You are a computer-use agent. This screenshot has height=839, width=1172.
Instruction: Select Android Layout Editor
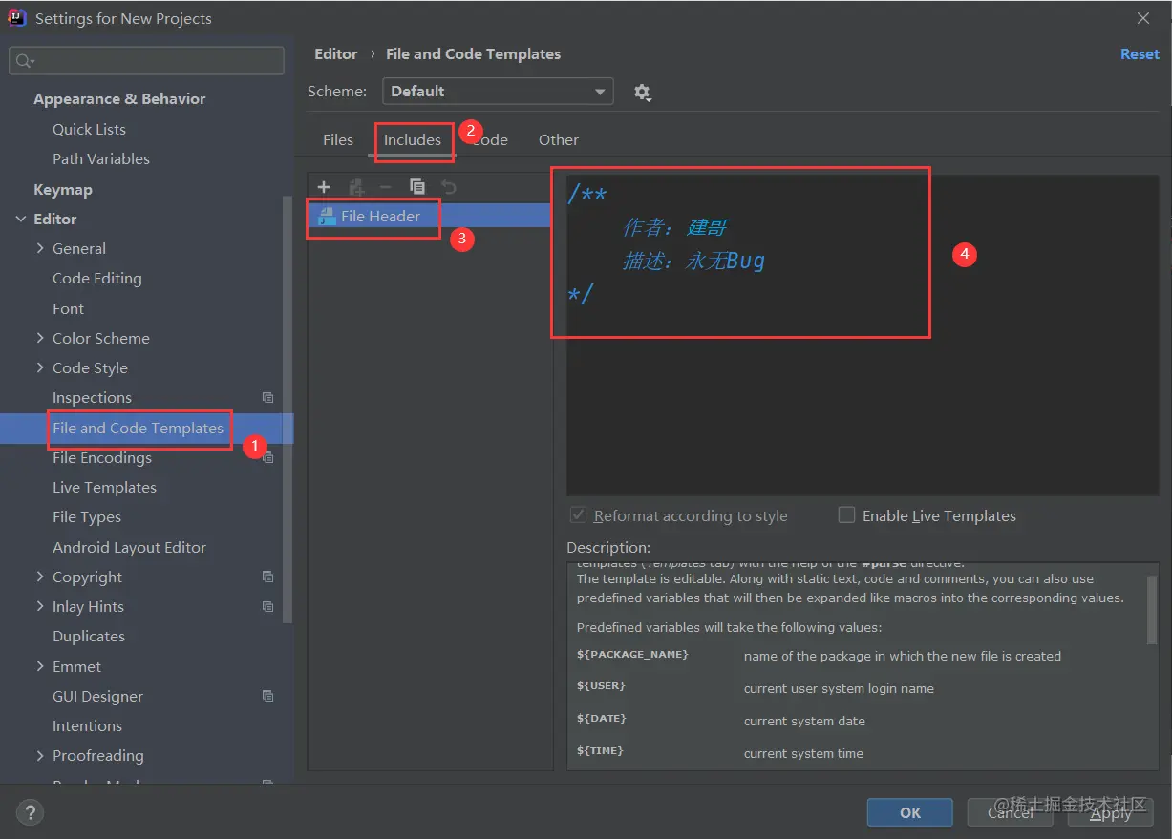pyautogui.click(x=129, y=548)
